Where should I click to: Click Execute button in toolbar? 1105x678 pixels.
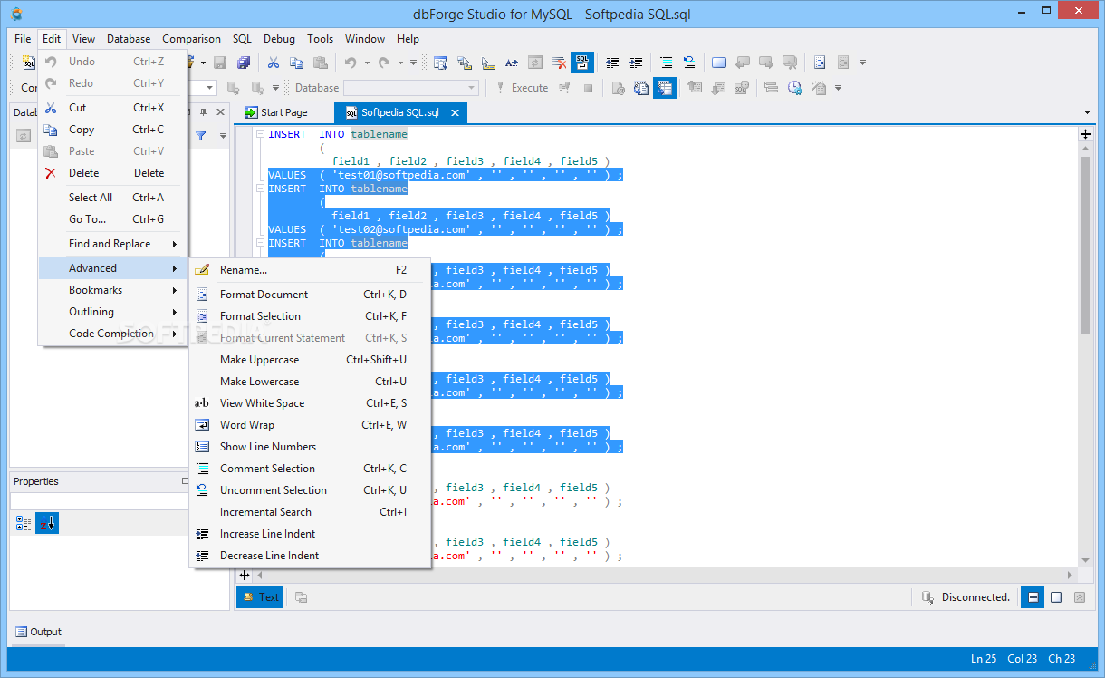(x=521, y=88)
